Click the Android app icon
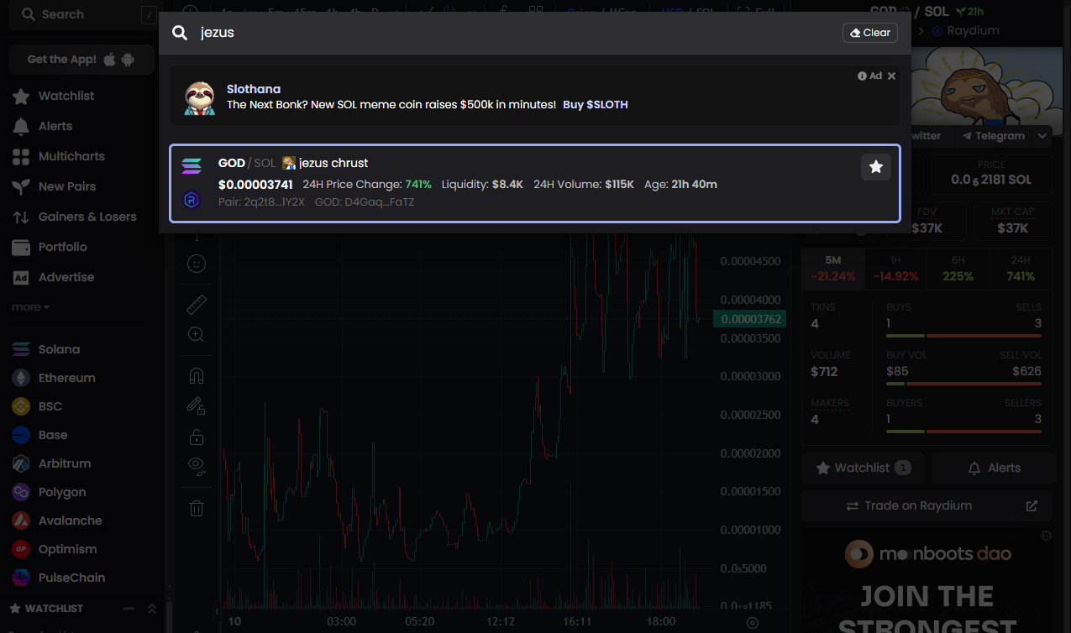The height and width of the screenshot is (633, 1071). (x=128, y=60)
